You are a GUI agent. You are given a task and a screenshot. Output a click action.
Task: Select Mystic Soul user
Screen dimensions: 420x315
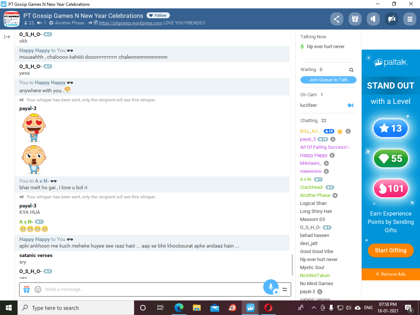pyautogui.click(x=312, y=268)
